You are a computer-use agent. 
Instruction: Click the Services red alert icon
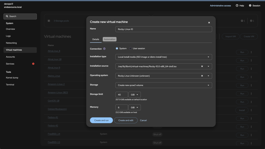point(33,64)
